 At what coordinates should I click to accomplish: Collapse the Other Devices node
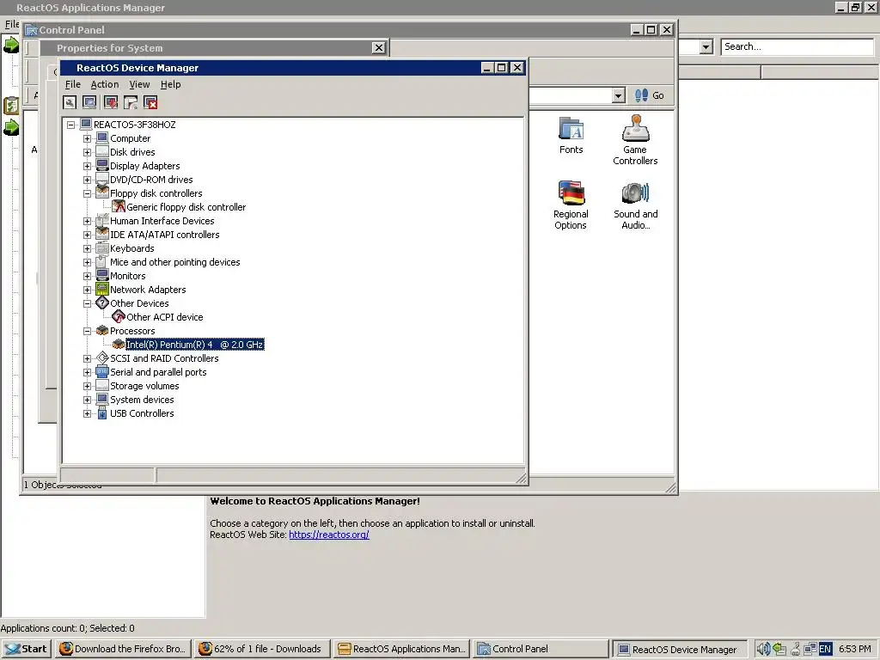(x=87, y=303)
